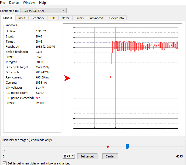Viewport: 186px width, 165px height.
Task: Decrement the target value spinner down
Action: click(x=73, y=157)
